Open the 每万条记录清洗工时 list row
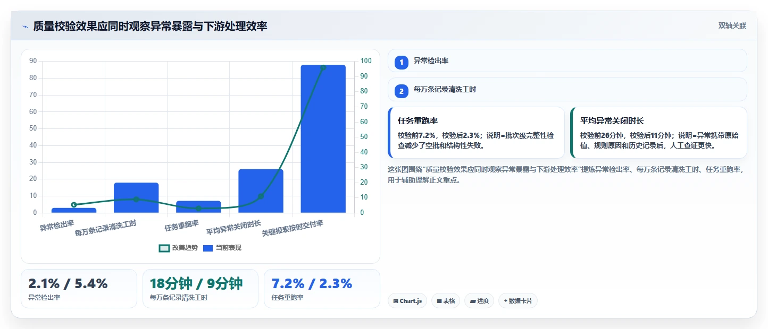768x329 pixels. click(x=567, y=89)
